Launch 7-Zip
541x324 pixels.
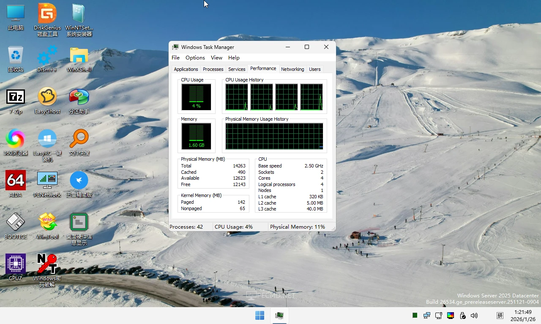(16, 97)
